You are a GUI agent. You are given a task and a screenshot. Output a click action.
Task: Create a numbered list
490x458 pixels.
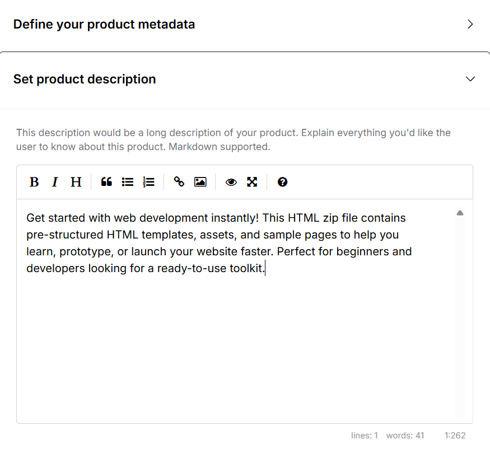pyautogui.click(x=148, y=182)
